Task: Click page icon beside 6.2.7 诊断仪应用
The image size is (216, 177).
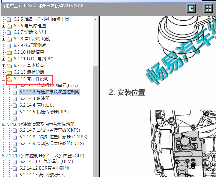Action: [9, 32]
